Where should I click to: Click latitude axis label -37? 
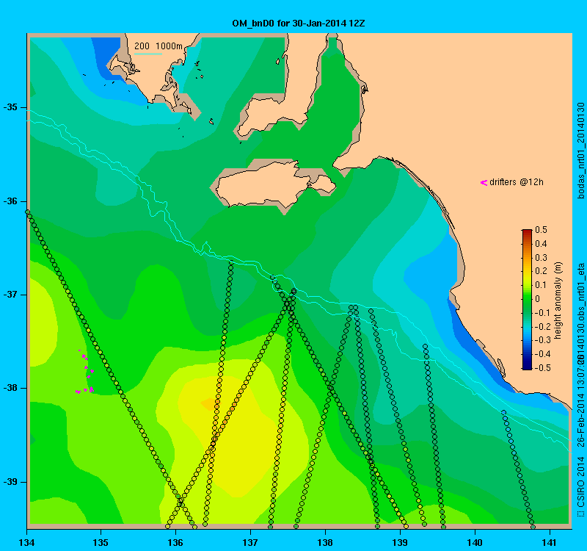pos(10,295)
